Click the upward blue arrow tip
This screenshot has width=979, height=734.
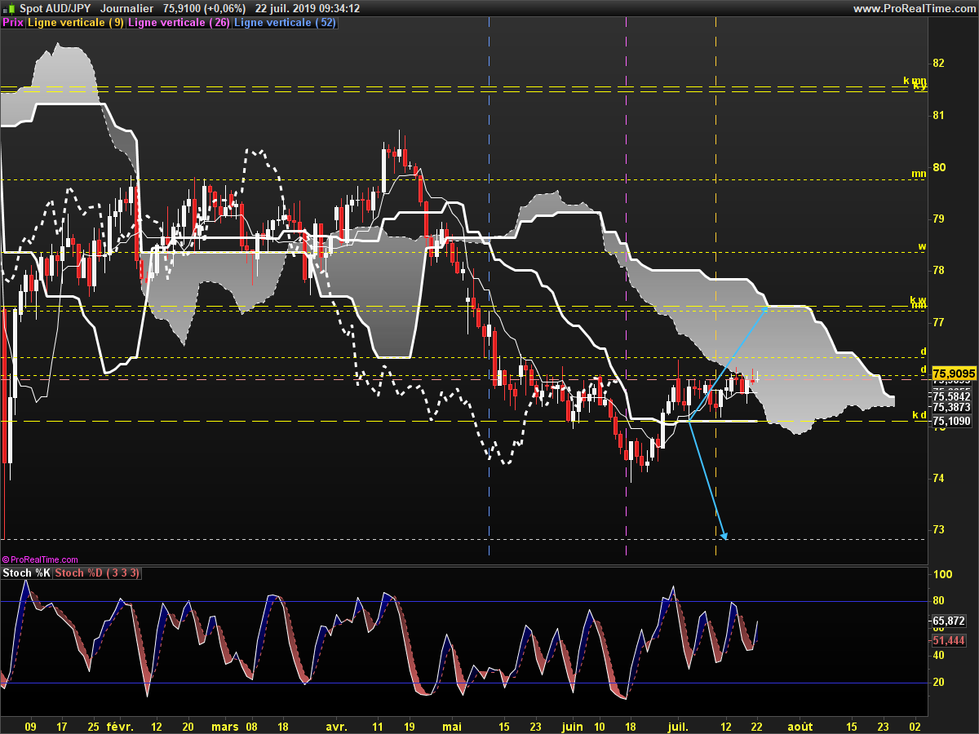(x=765, y=308)
